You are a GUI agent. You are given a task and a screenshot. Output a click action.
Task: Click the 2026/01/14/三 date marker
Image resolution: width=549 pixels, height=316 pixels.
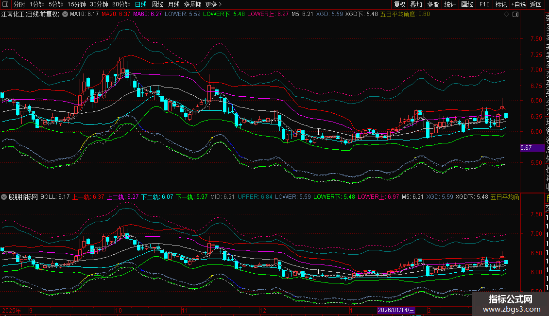click(396, 310)
